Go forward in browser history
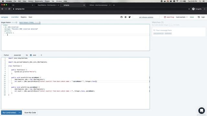This screenshot has height=116, width=207. coord(6,9)
